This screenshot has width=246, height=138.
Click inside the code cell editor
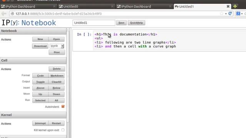tap(170, 40)
